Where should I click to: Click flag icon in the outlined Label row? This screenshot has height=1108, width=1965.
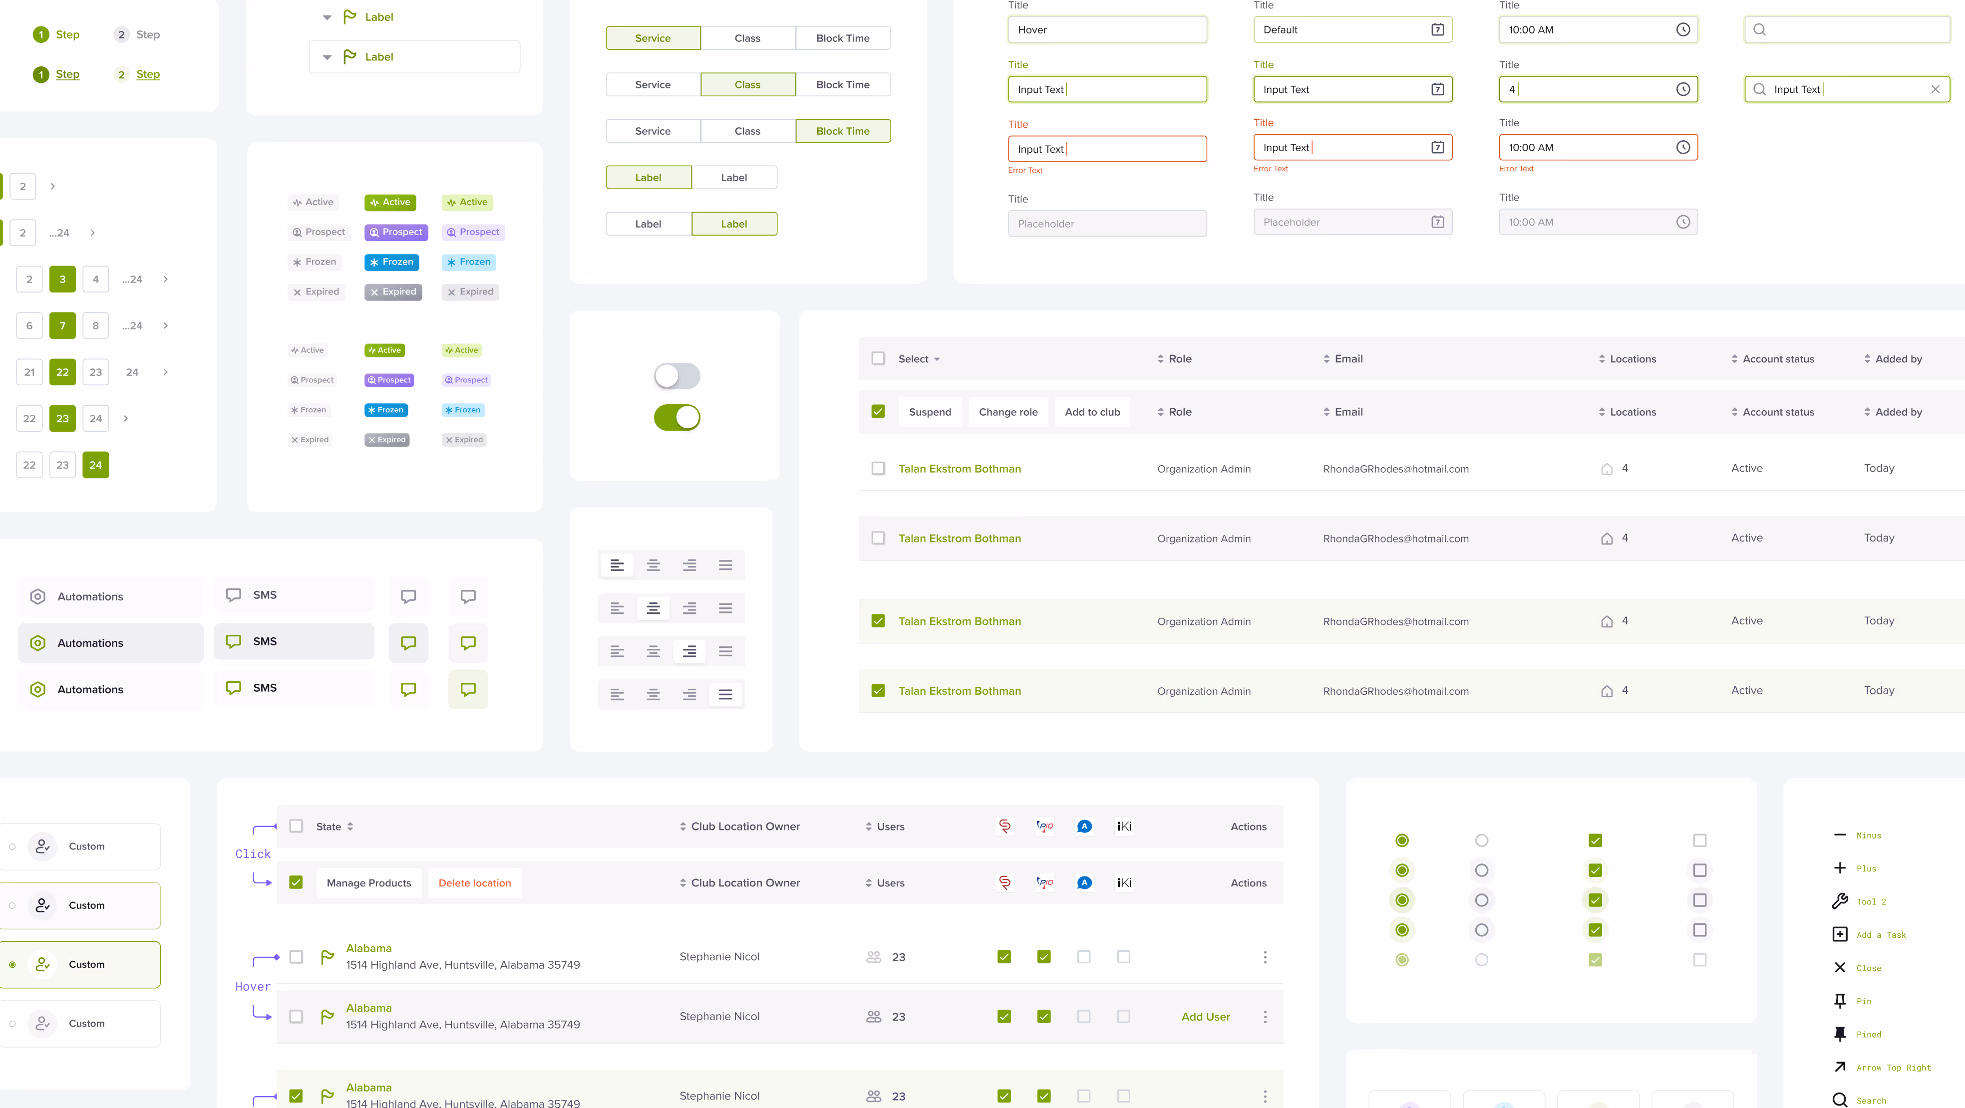pos(349,56)
